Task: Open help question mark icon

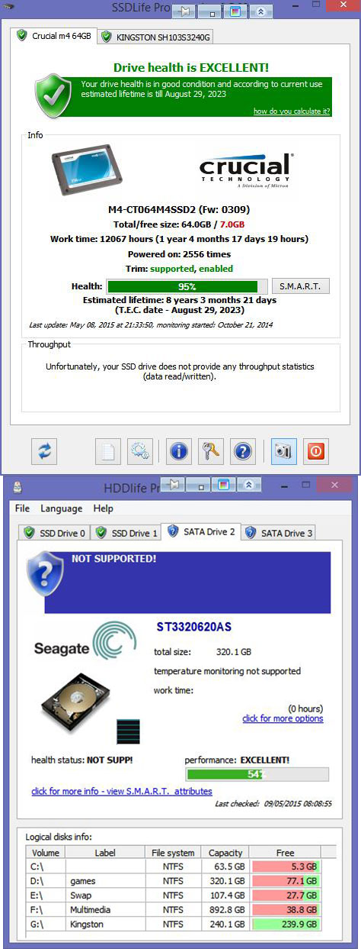Action: 243,451
